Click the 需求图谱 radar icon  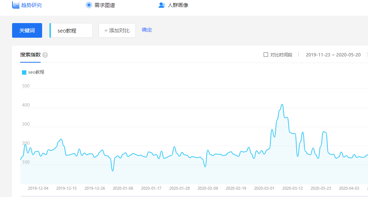click(x=89, y=5)
